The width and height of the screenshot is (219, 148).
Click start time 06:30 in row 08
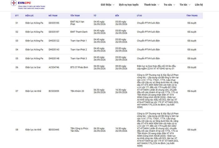pyautogui.click(x=99, y=130)
